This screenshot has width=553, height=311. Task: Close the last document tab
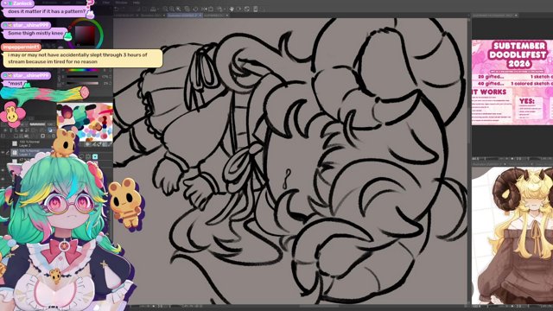tap(227, 16)
